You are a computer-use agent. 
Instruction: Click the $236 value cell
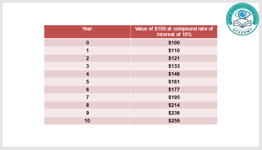174,113
